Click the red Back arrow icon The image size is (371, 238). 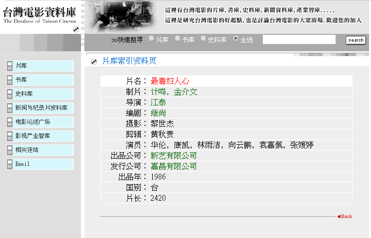(339, 216)
